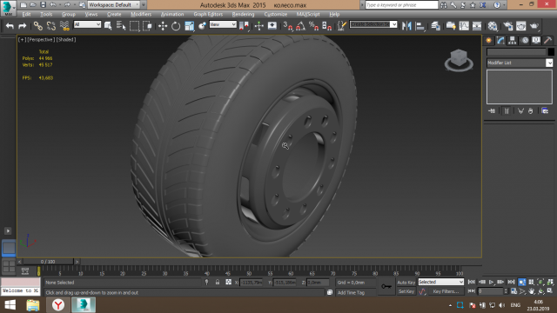The height and width of the screenshot is (313, 557).
Task: Click the current frame number field
Action: (x=490, y=291)
